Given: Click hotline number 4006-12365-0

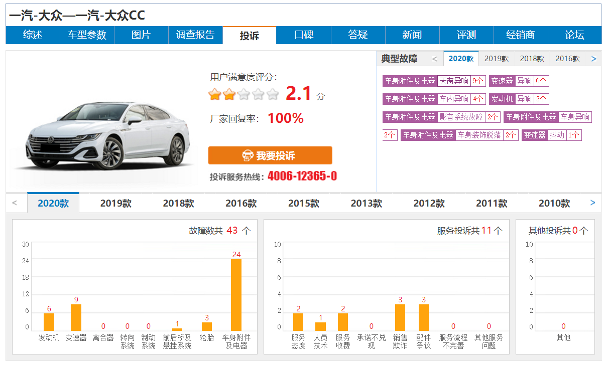Looking at the screenshot, I should (x=302, y=176).
